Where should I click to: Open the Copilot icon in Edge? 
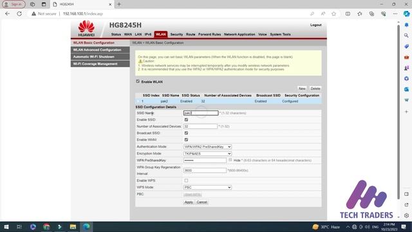[x=406, y=14]
